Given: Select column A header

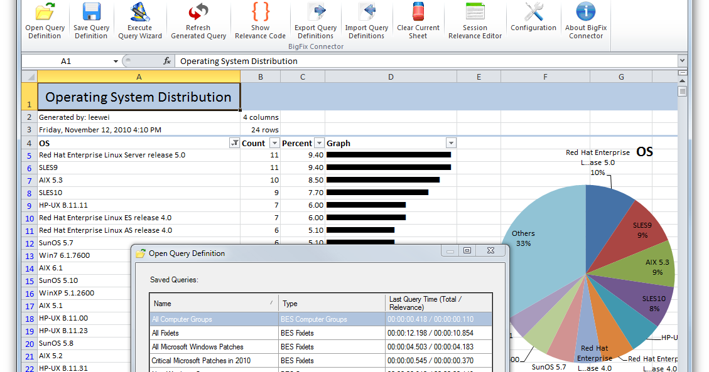Looking at the screenshot, I should pyautogui.click(x=139, y=77).
